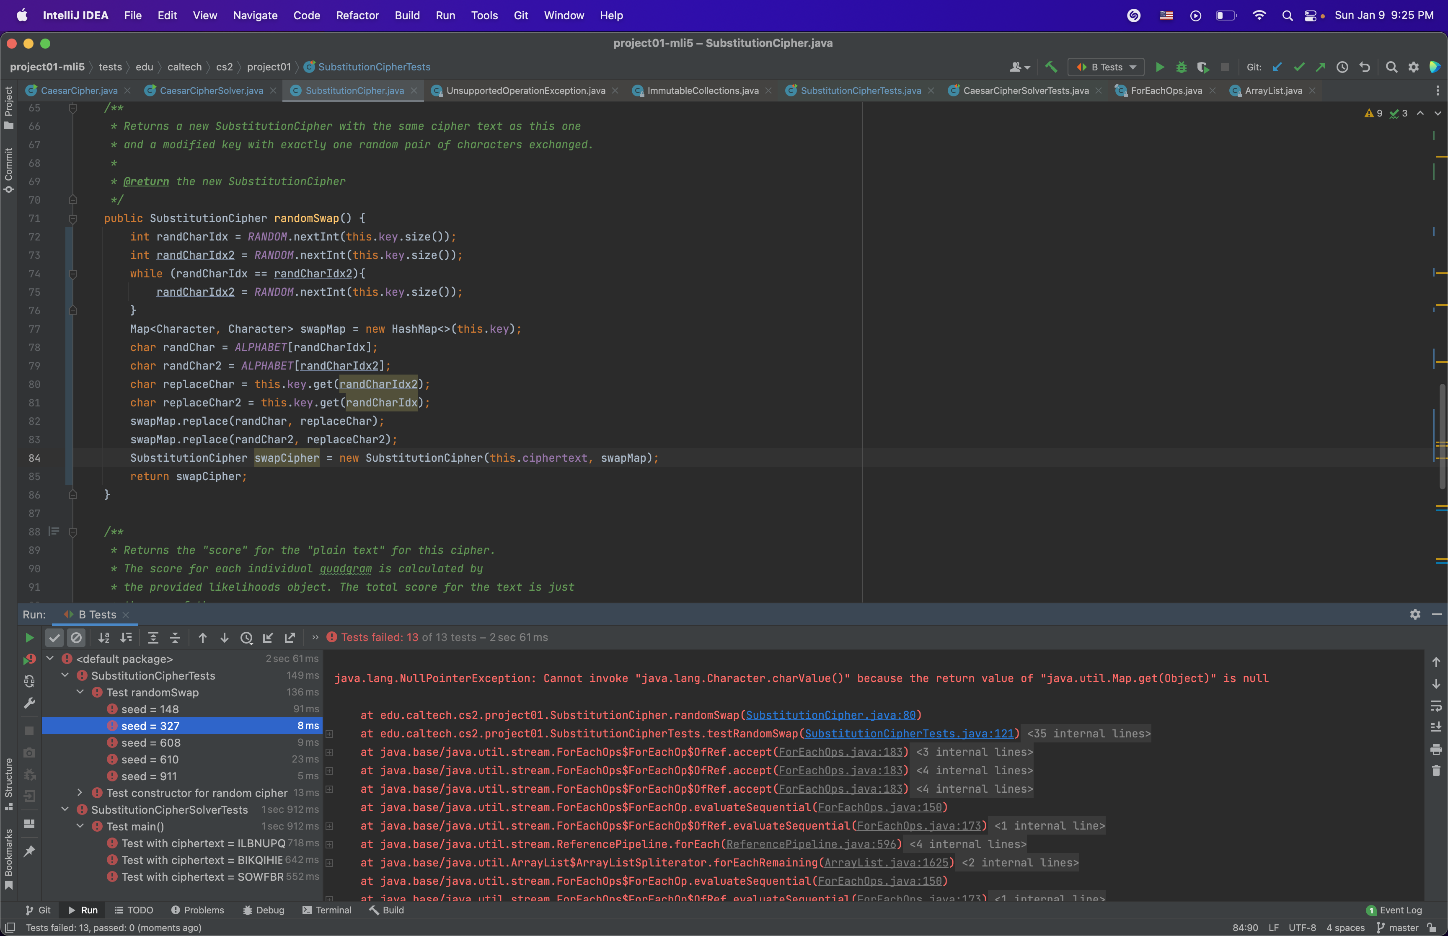Collapse the SubstitutionCipherSolverTests node
The height and width of the screenshot is (936, 1448).
point(65,809)
